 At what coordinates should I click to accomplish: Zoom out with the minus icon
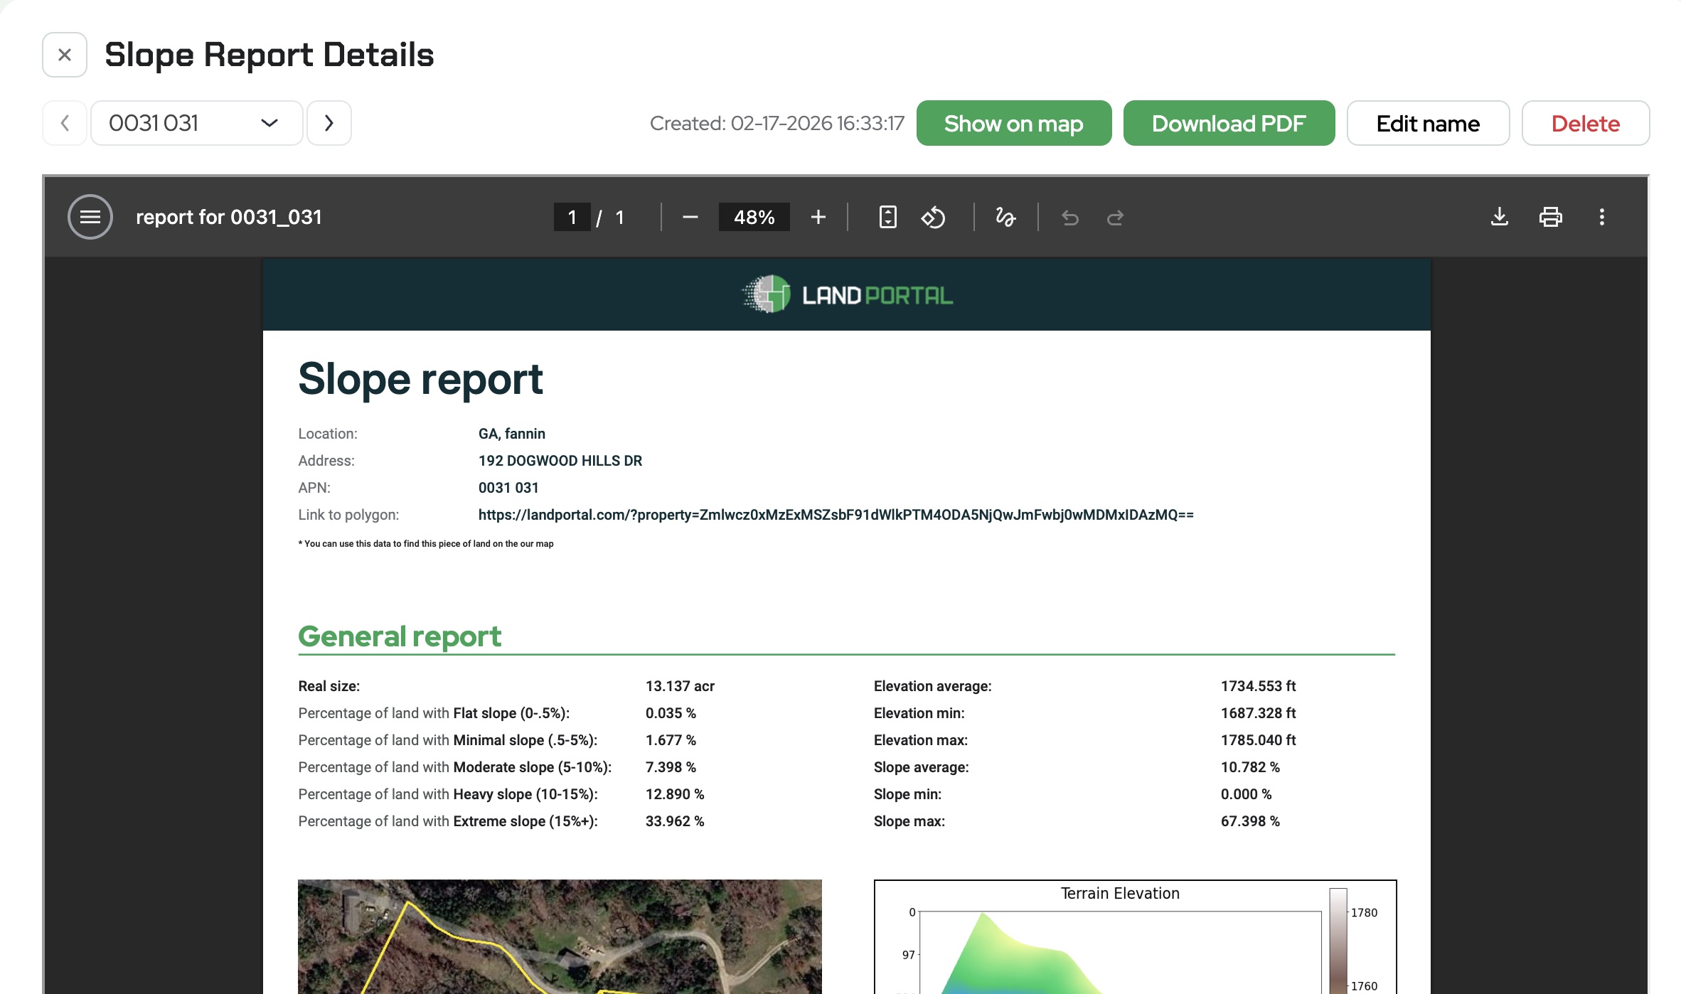pyautogui.click(x=690, y=217)
